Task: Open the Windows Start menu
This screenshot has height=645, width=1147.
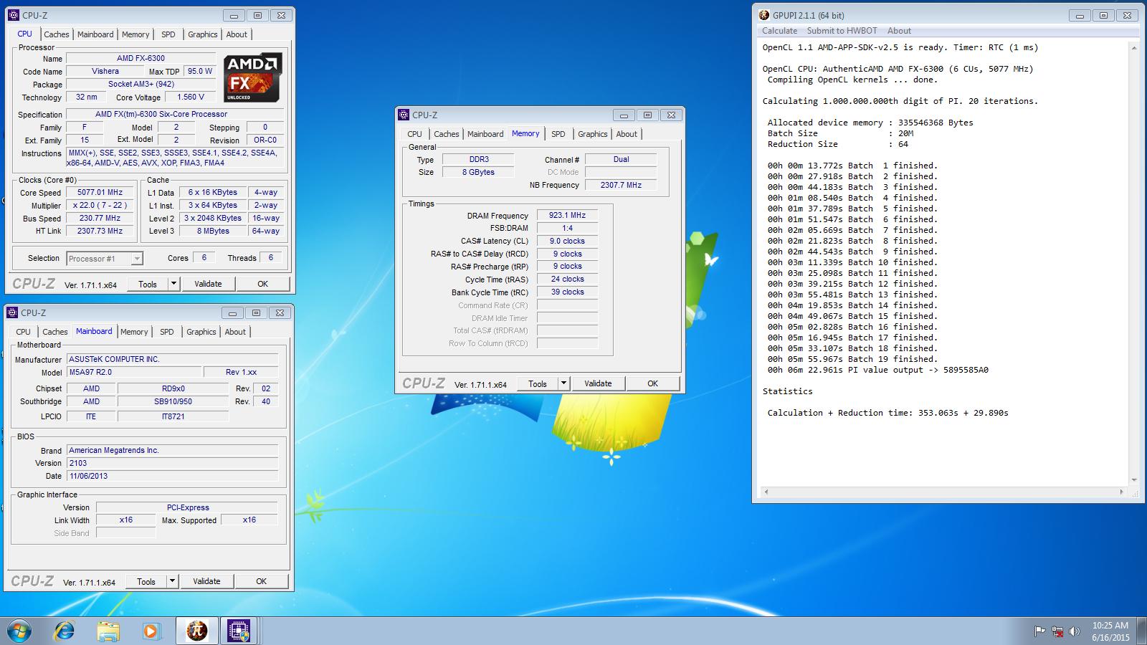Action: click(19, 631)
